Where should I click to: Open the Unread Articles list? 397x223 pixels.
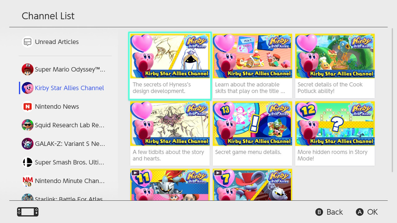(x=57, y=42)
